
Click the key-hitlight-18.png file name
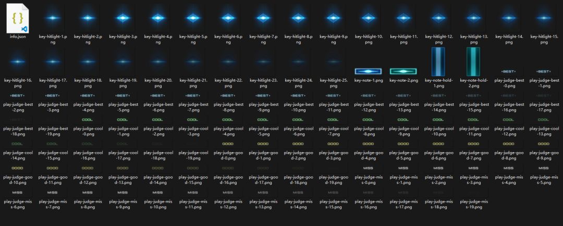pyautogui.click(x=88, y=83)
